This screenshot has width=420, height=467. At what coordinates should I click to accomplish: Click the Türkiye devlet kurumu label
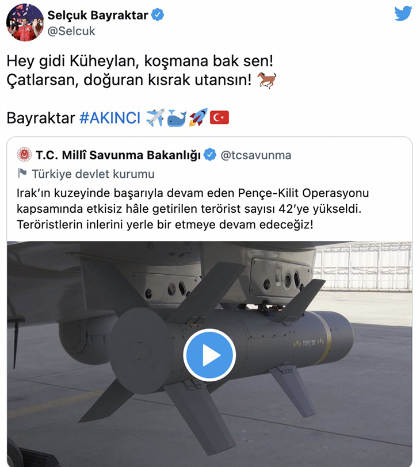93,174
